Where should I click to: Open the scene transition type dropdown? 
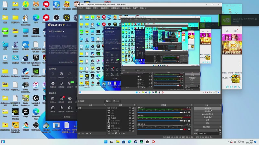[x=206, y=130]
